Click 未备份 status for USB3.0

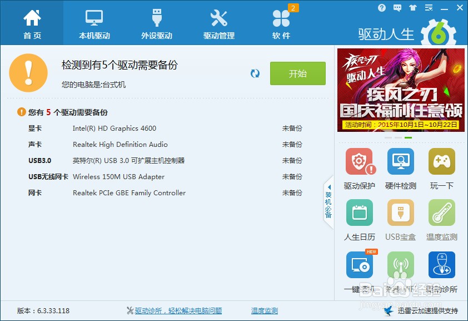coord(292,161)
